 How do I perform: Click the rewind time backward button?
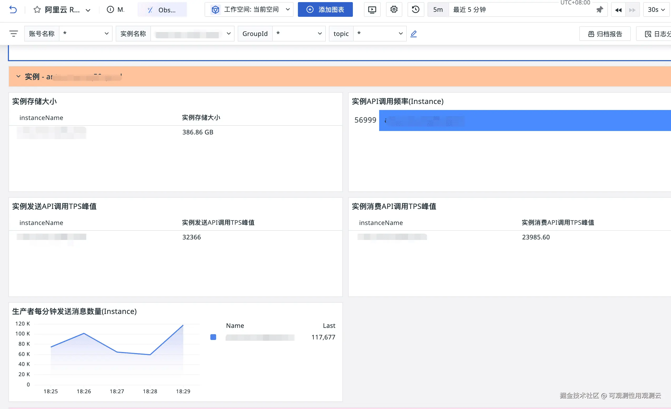(x=618, y=10)
